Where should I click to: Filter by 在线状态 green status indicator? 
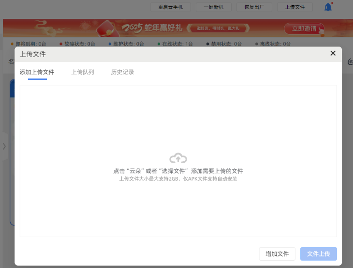[175, 44]
